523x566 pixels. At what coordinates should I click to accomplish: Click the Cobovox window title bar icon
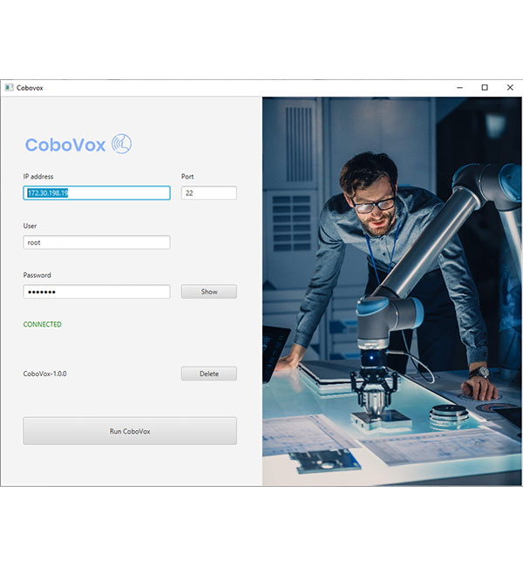click(9, 88)
